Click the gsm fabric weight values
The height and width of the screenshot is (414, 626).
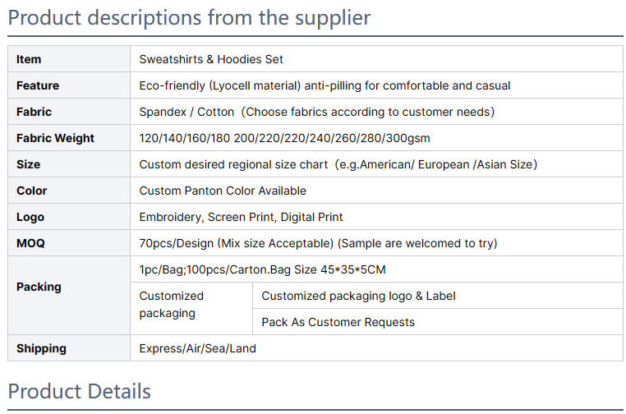284,138
